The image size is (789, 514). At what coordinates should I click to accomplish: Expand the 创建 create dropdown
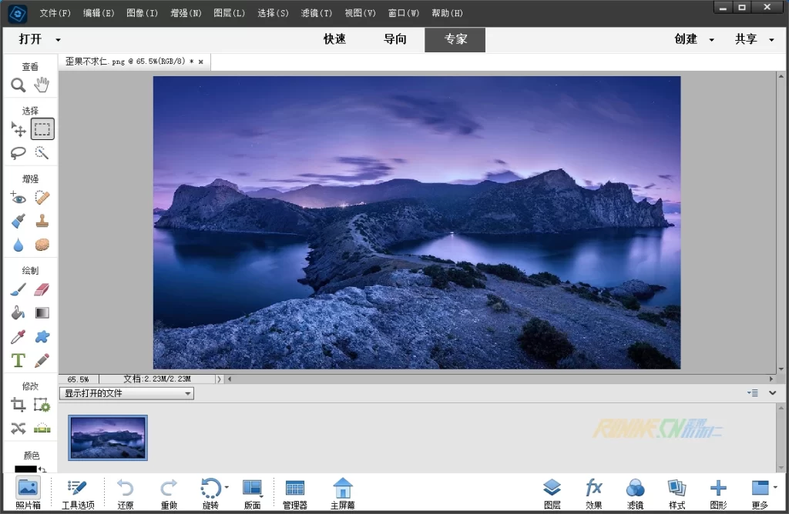pos(711,40)
